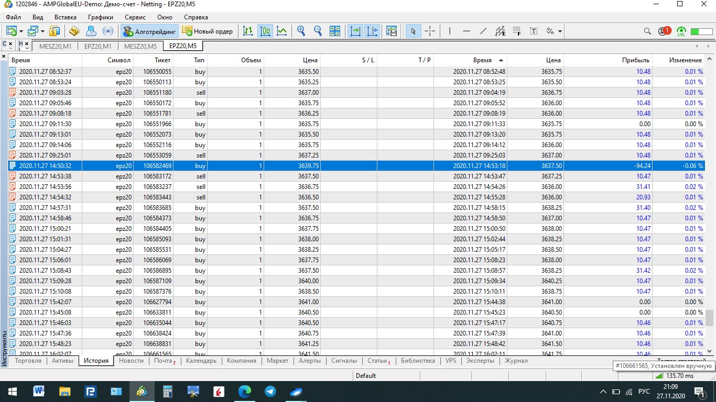Open the Navigator icon with the yellow folder
Image resolution: width=716 pixels, height=402 pixels.
coord(74,31)
